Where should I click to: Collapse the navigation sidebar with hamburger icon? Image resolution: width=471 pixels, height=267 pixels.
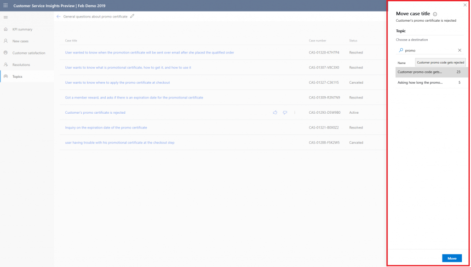coord(6,17)
